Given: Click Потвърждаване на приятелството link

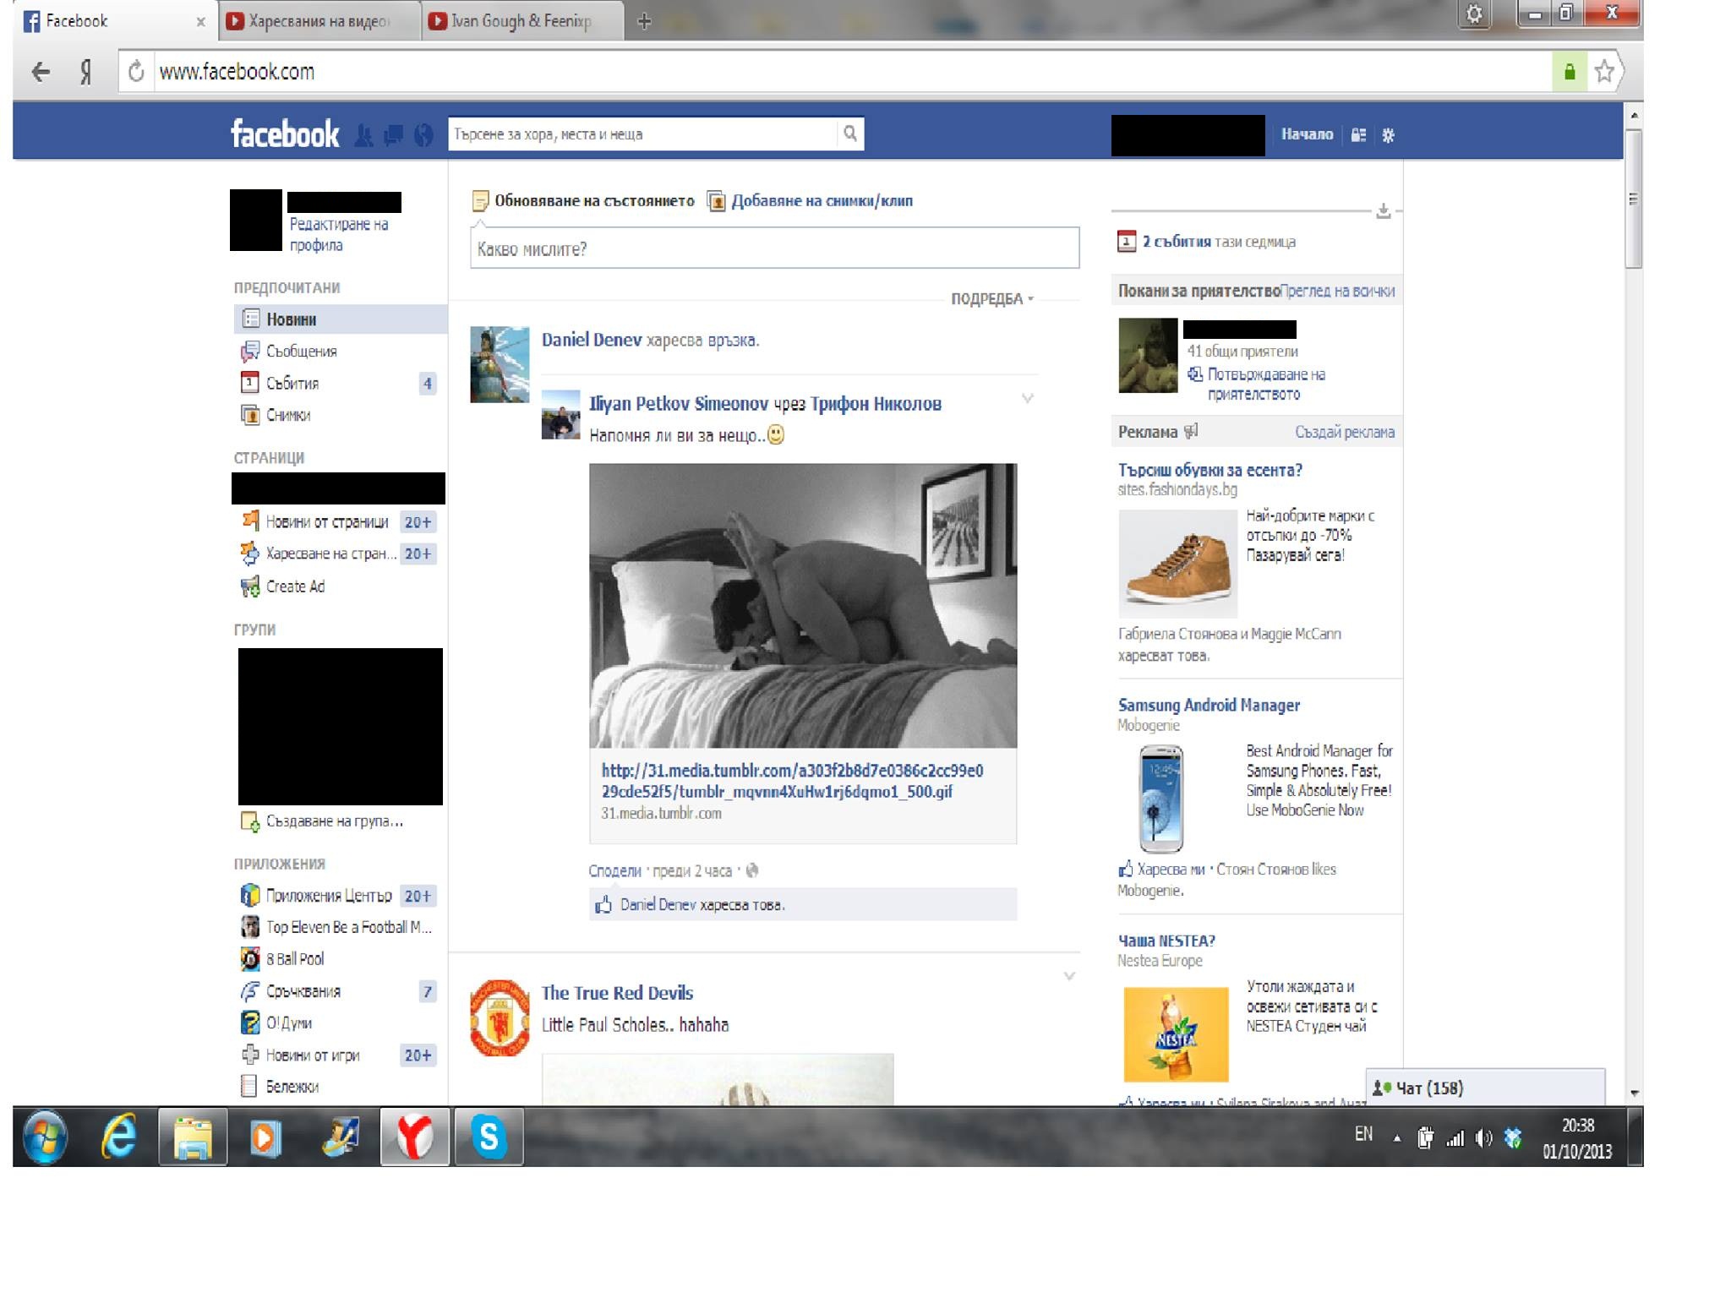Looking at the screenshot, I should (x=1265, y=384).
